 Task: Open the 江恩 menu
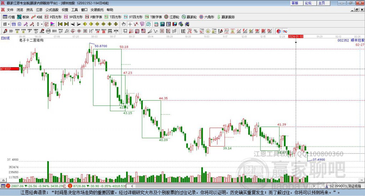39,10
